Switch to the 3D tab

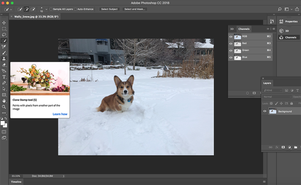pyautogui.click(x=232, y=29)
